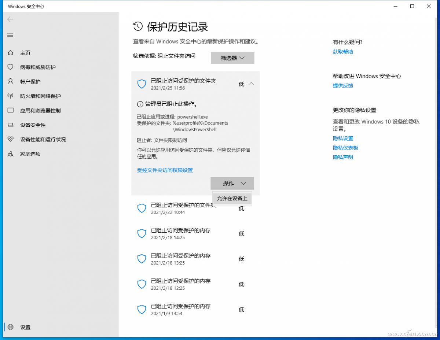Click the 管理员已阻止此操作。 message text
This screenshot has width=440, height=340.
pos(171,104)
